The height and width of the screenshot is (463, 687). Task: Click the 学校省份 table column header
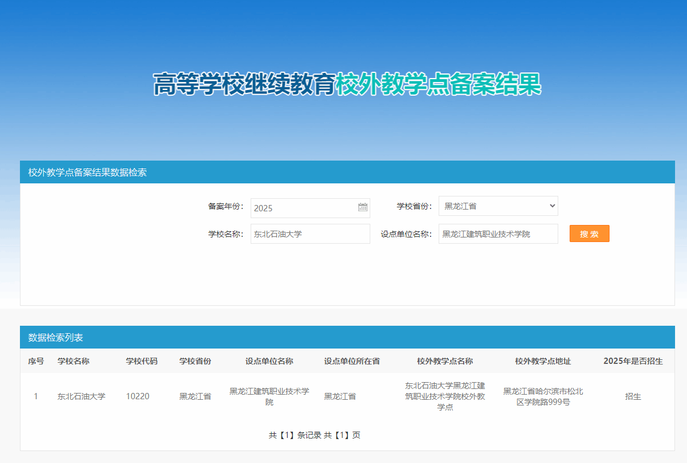pos(195,361)
